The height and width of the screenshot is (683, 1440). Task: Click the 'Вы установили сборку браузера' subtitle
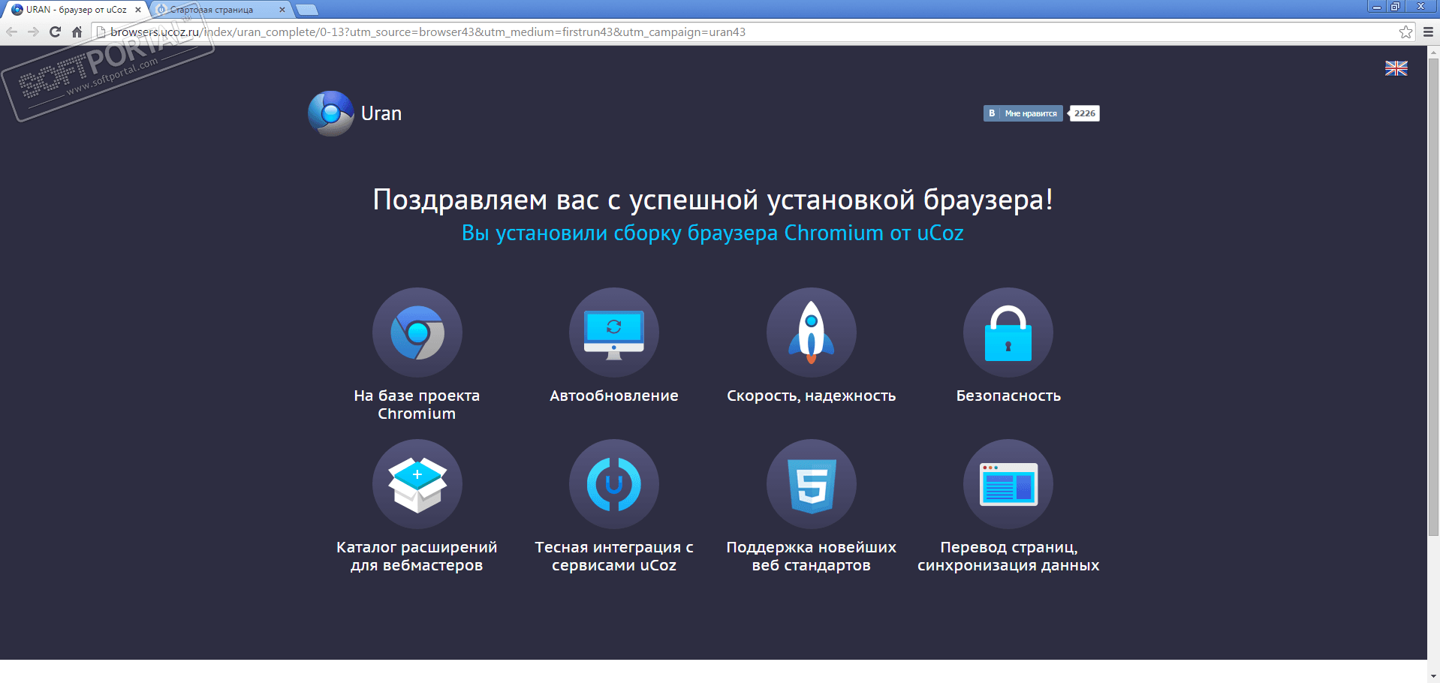coord(712,233)
